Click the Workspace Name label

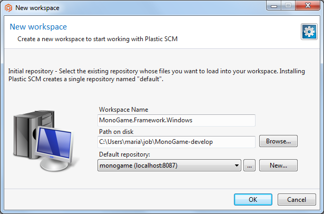point(123,110)
